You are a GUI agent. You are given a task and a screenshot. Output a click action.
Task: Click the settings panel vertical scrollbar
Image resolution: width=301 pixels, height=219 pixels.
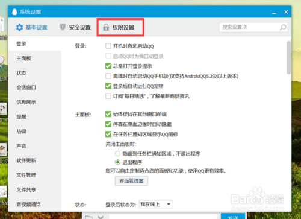pyautogui.click(x=288, y=58)
